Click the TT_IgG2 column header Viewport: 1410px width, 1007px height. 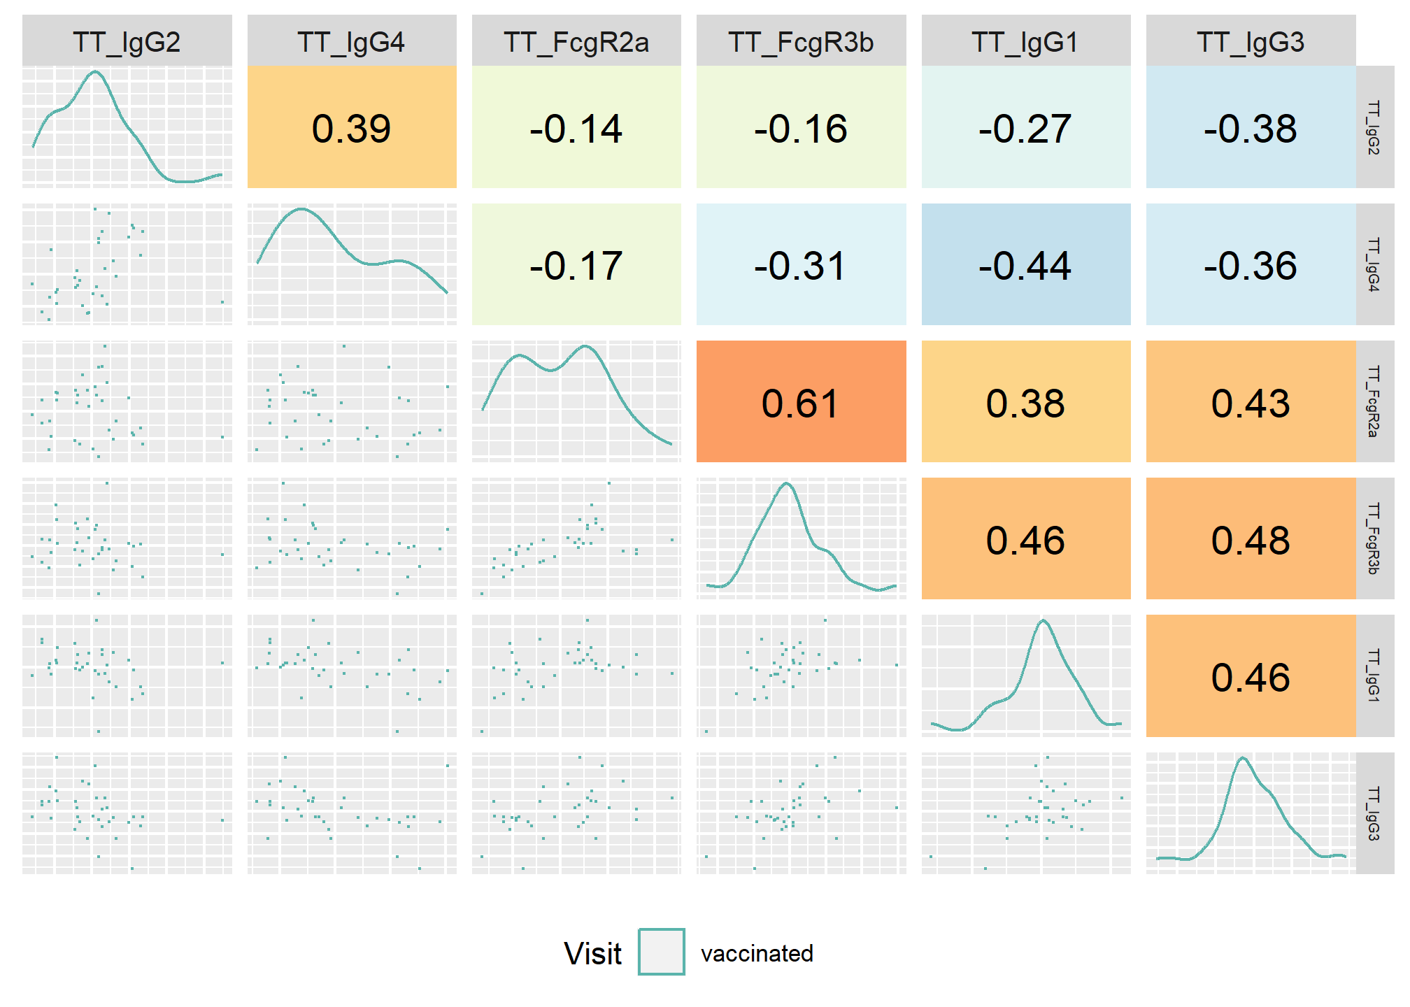(x=127, y=41)
